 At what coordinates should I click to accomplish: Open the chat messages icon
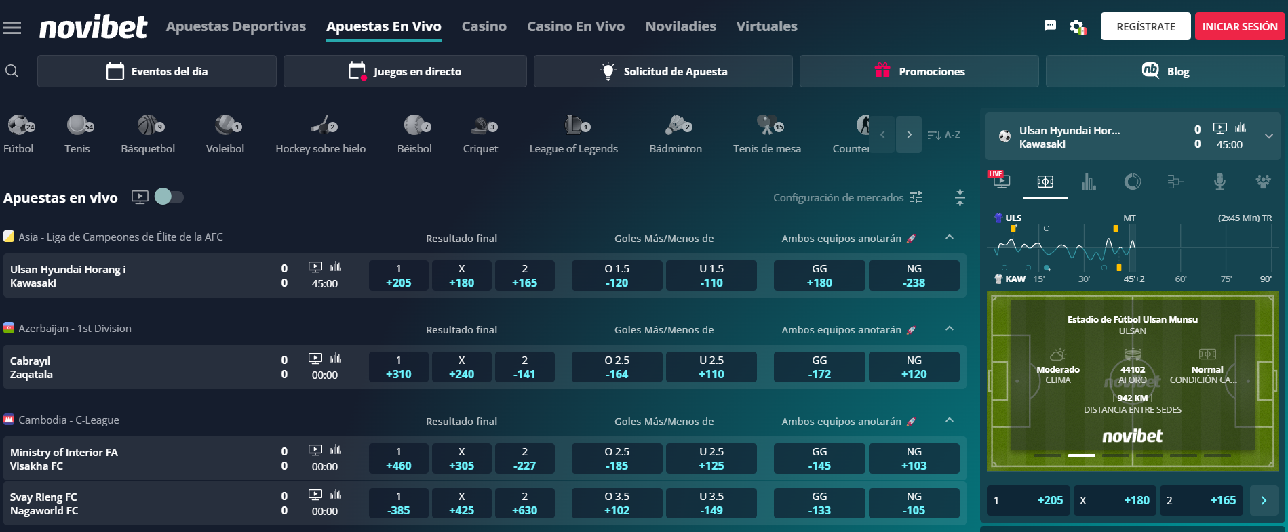(1050, 26)
